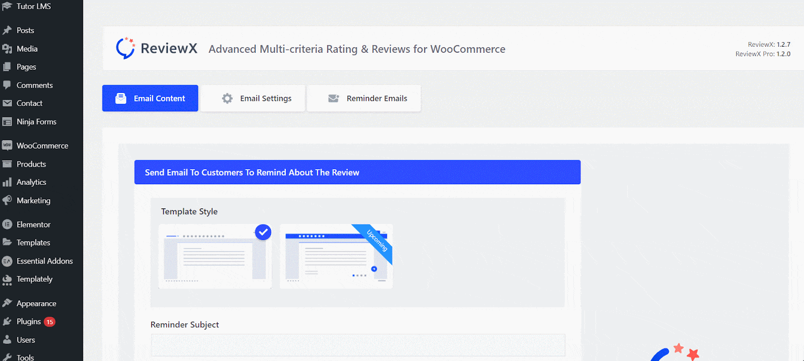Click the Users person icon
The width and height of the screenshot is (804, 361).
coord(7,340)
